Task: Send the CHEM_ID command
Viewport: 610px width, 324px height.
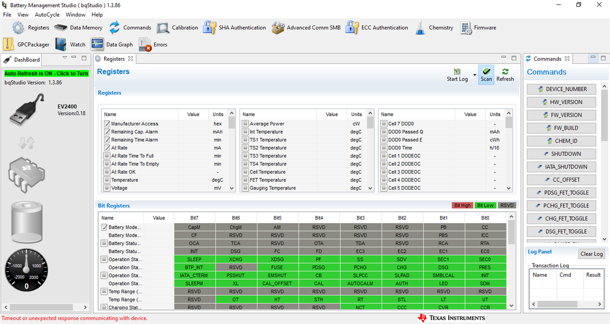Action: coord(561,141)
